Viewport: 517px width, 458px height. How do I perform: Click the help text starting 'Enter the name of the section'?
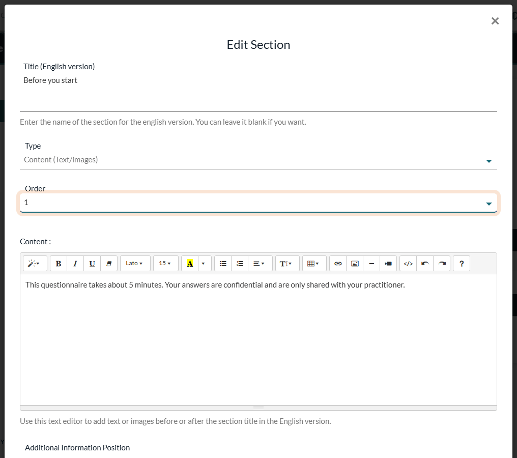click(x=163, y=122)
